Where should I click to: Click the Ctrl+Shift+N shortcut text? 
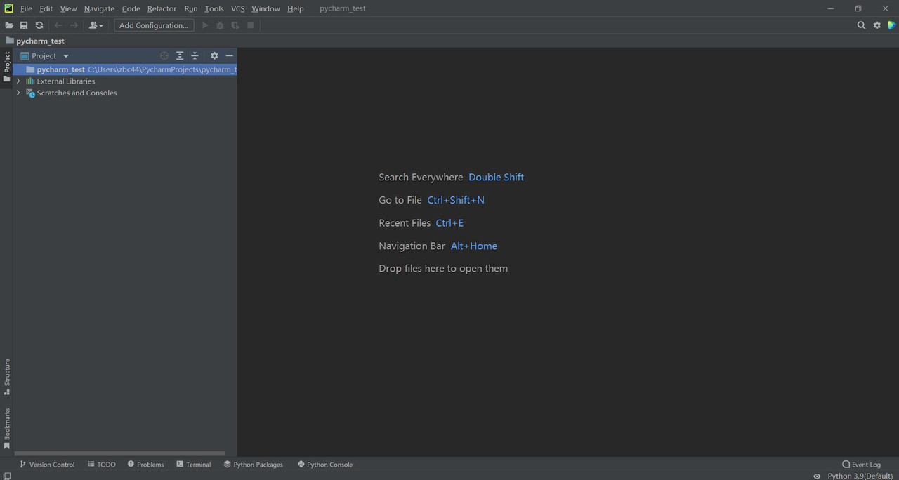456,200
